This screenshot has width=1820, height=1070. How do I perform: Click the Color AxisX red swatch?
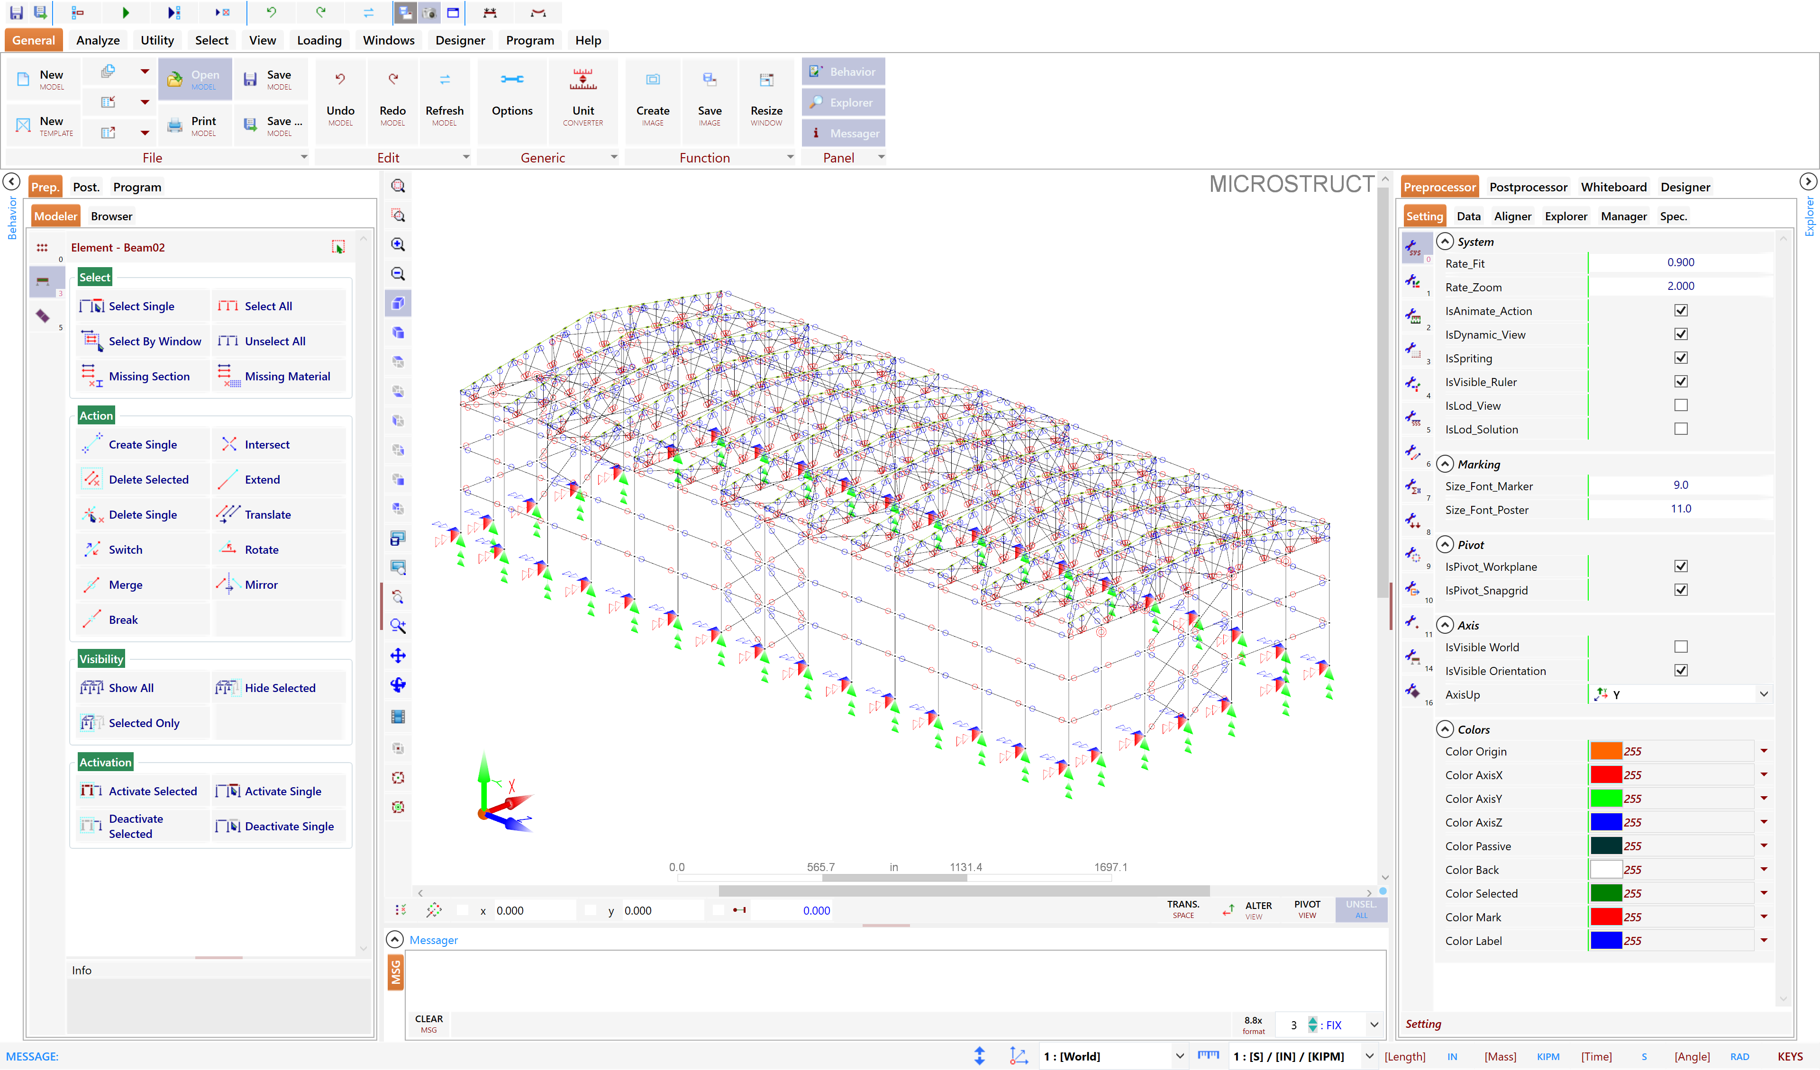coord(1606,775)
